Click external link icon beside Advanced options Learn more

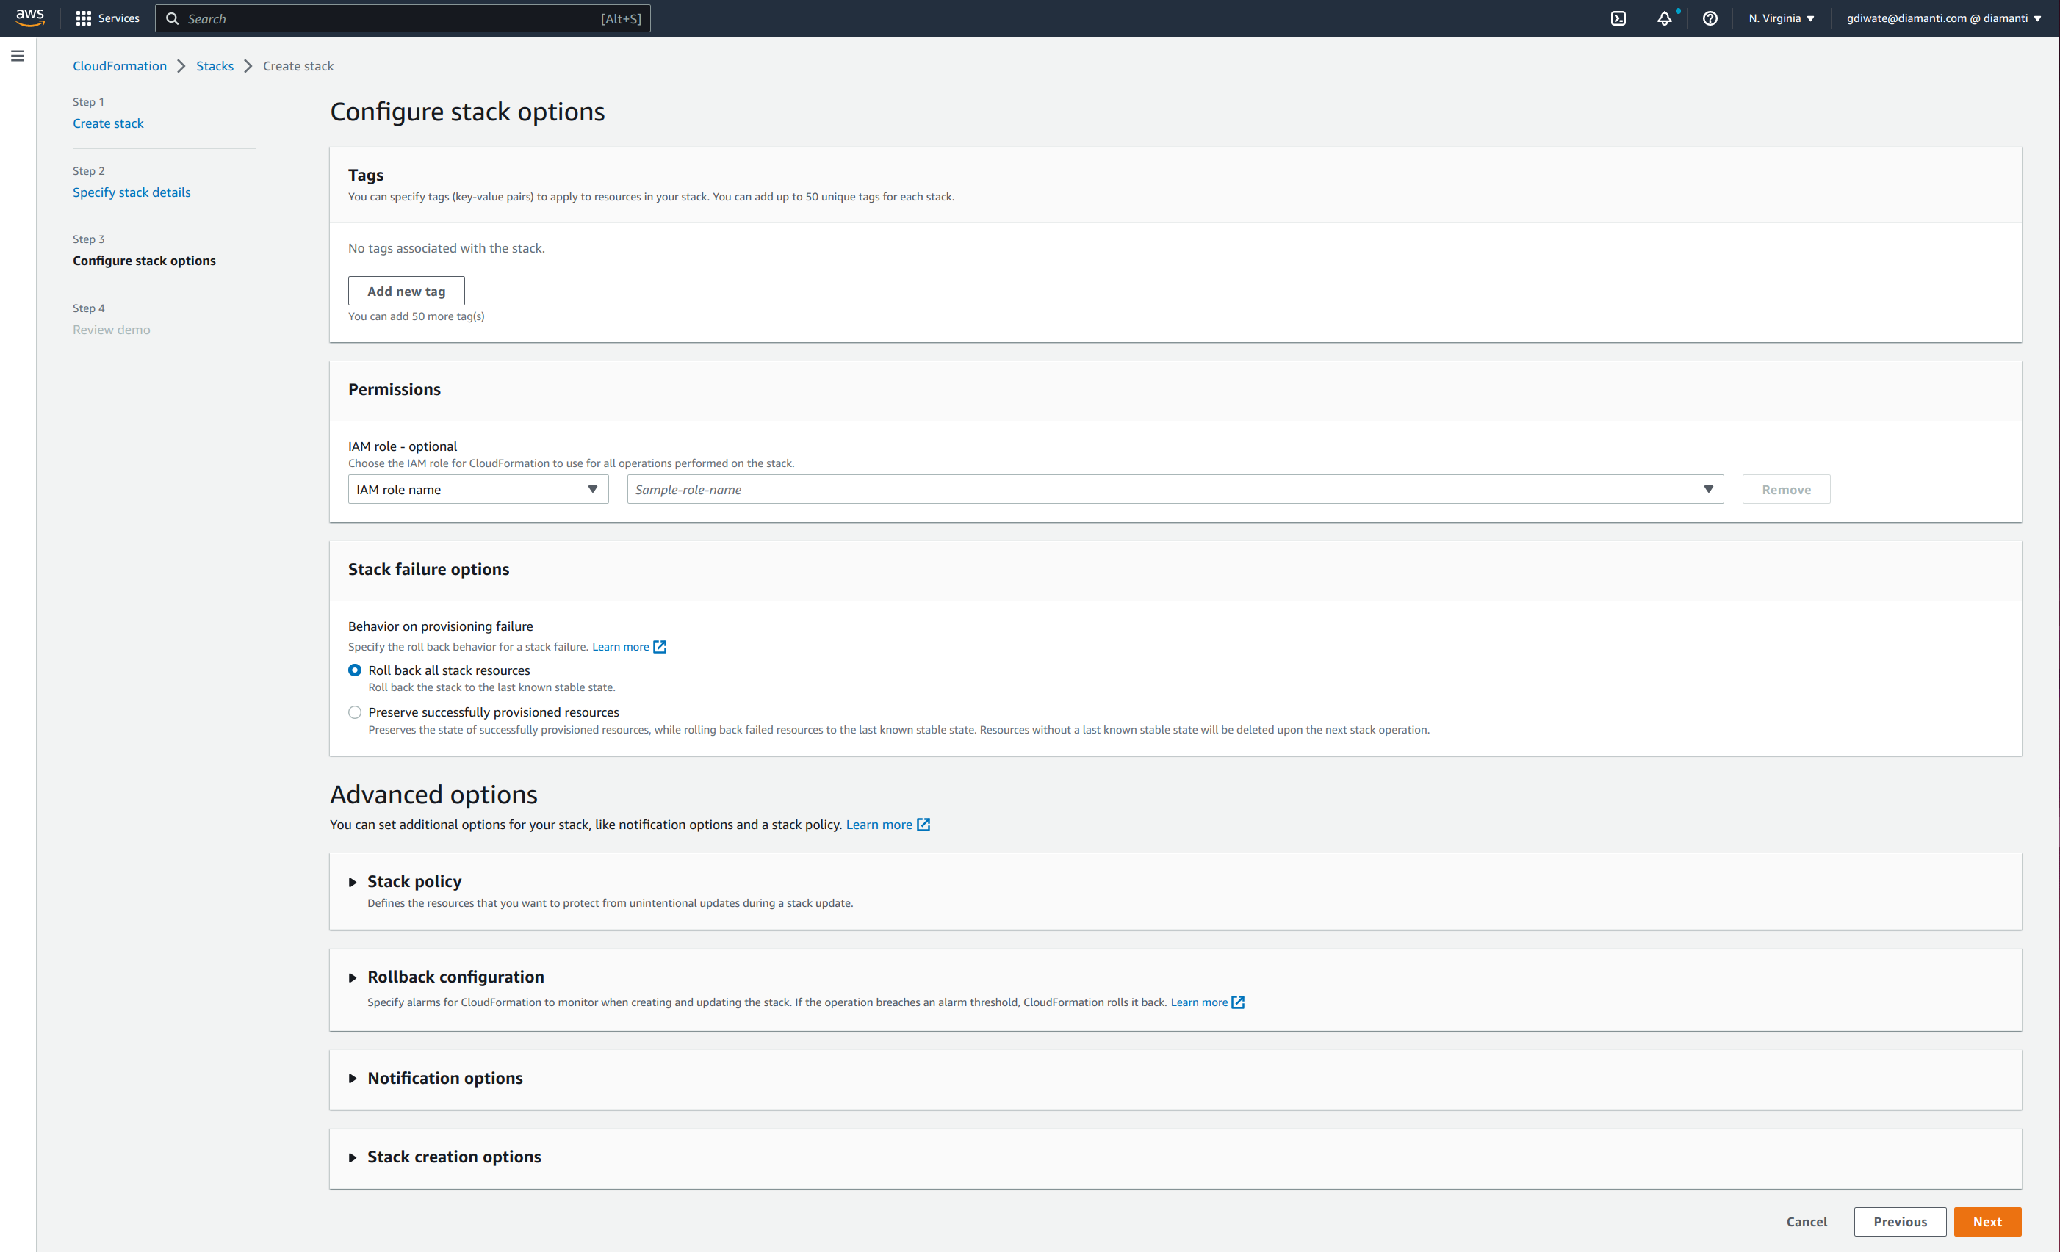tap(923, 825)
